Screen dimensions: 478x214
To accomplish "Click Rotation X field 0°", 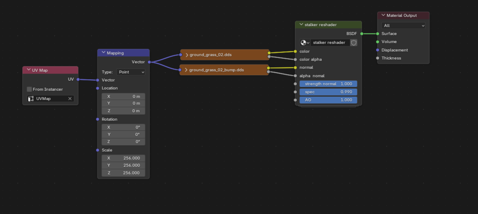I will (123, 128).
